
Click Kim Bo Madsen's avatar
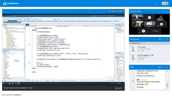pyautogui.click(x=133, y=57)
